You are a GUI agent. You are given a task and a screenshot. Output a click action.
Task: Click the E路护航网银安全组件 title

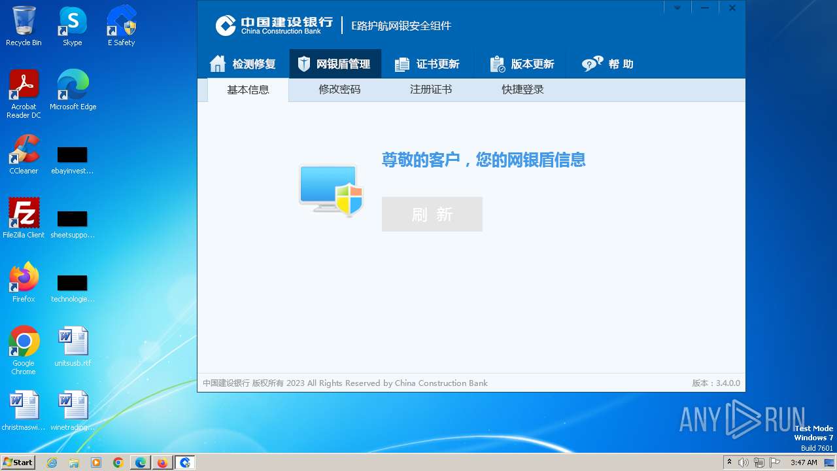click(x=401, y=26)
